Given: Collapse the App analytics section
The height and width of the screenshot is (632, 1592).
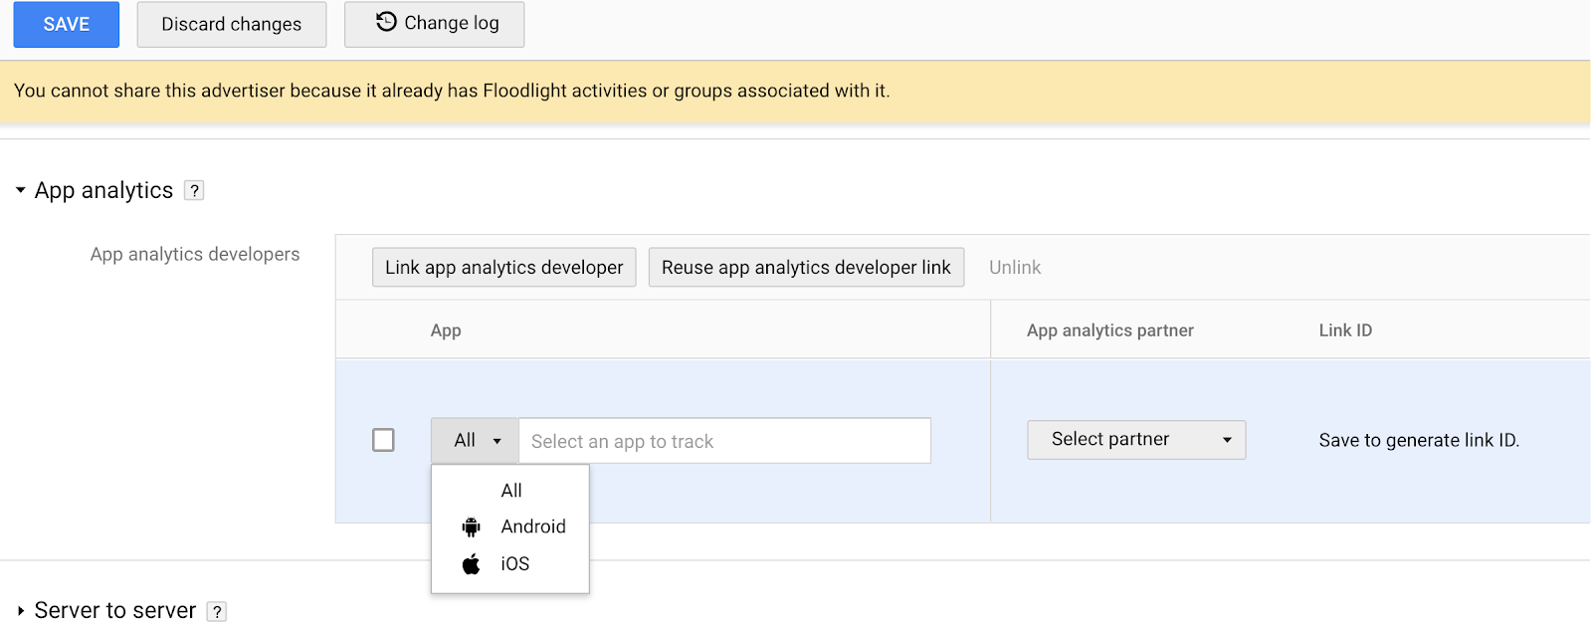Looking at the screenshot, I should (20, 190).
